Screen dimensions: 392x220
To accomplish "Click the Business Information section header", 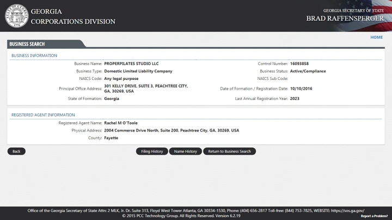I will [x=34, y=55].
